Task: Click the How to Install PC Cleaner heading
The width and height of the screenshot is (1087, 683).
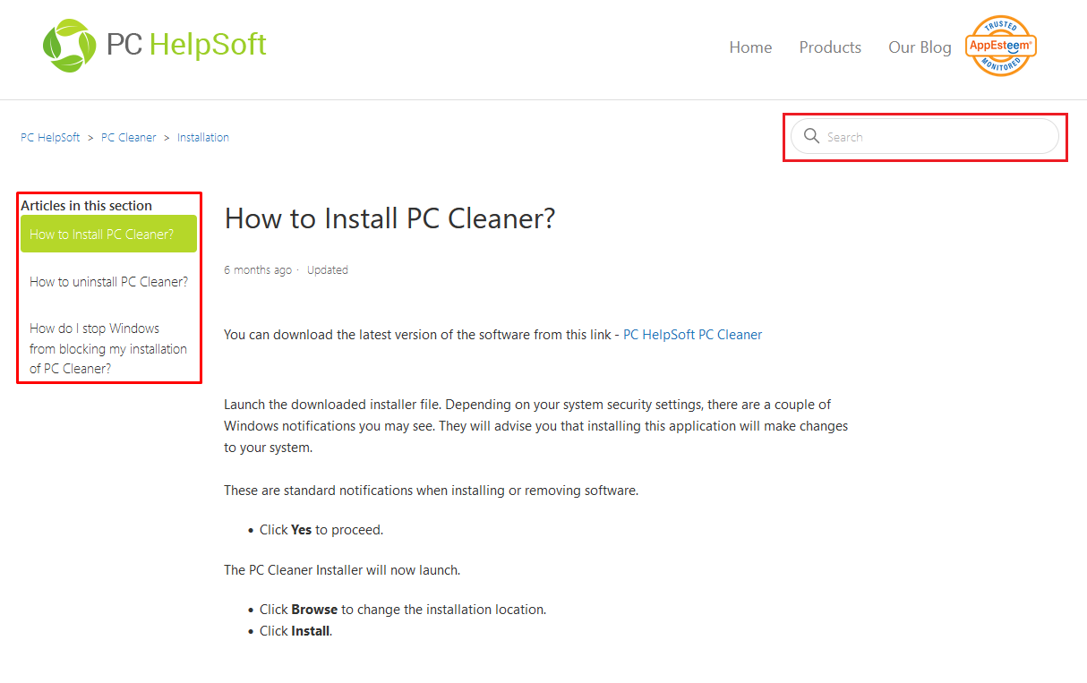Action: 389,218
